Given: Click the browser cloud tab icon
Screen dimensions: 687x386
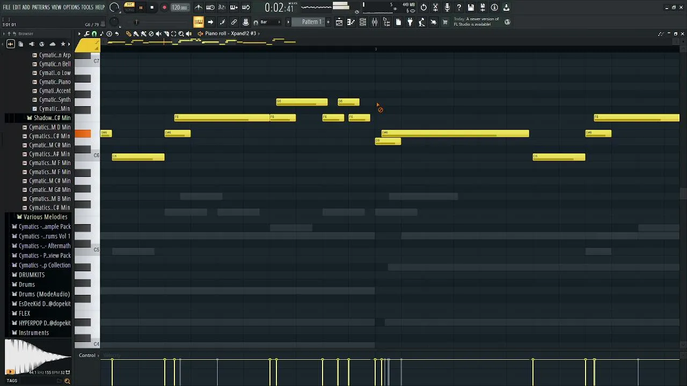Looking at the screenshot, I should coord(52,44).
